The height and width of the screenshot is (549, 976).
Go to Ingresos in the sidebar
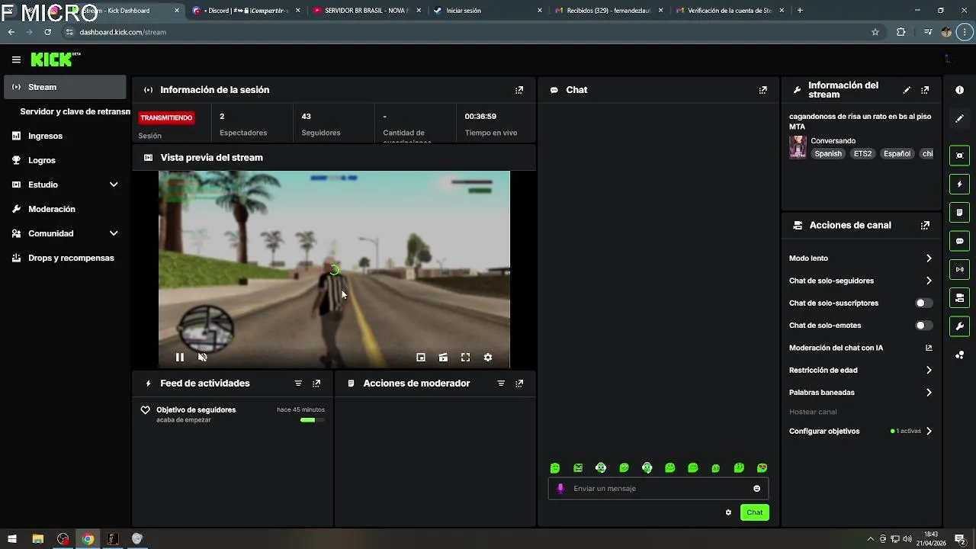(x=65, y=136)
